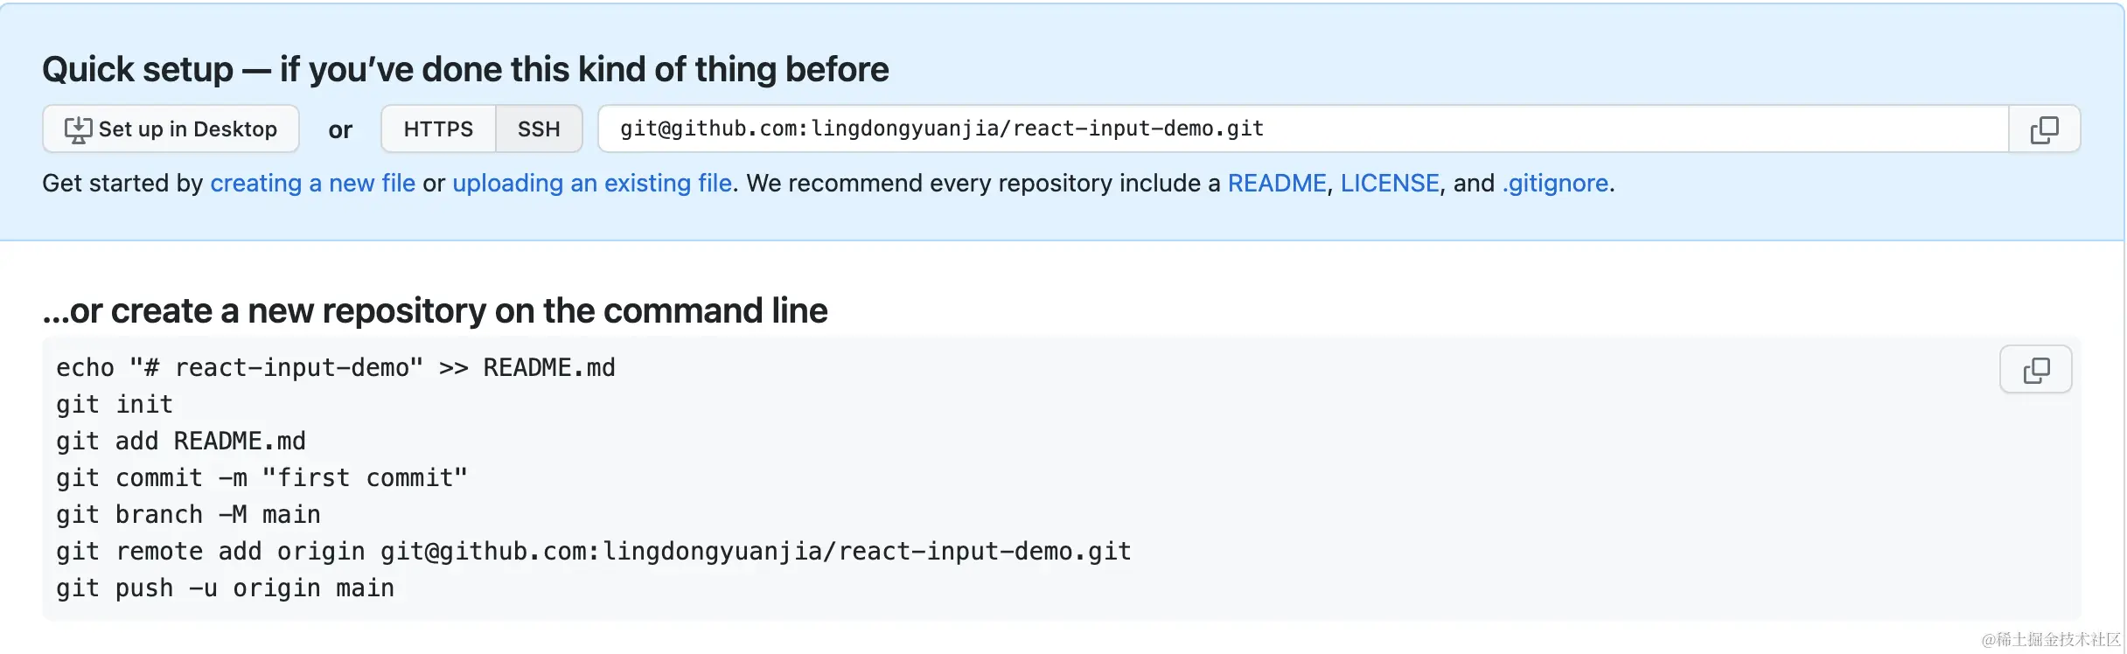2127x654 pixels.
Task: Click the 'git add README.md' line
Action: tap(181, 442)
